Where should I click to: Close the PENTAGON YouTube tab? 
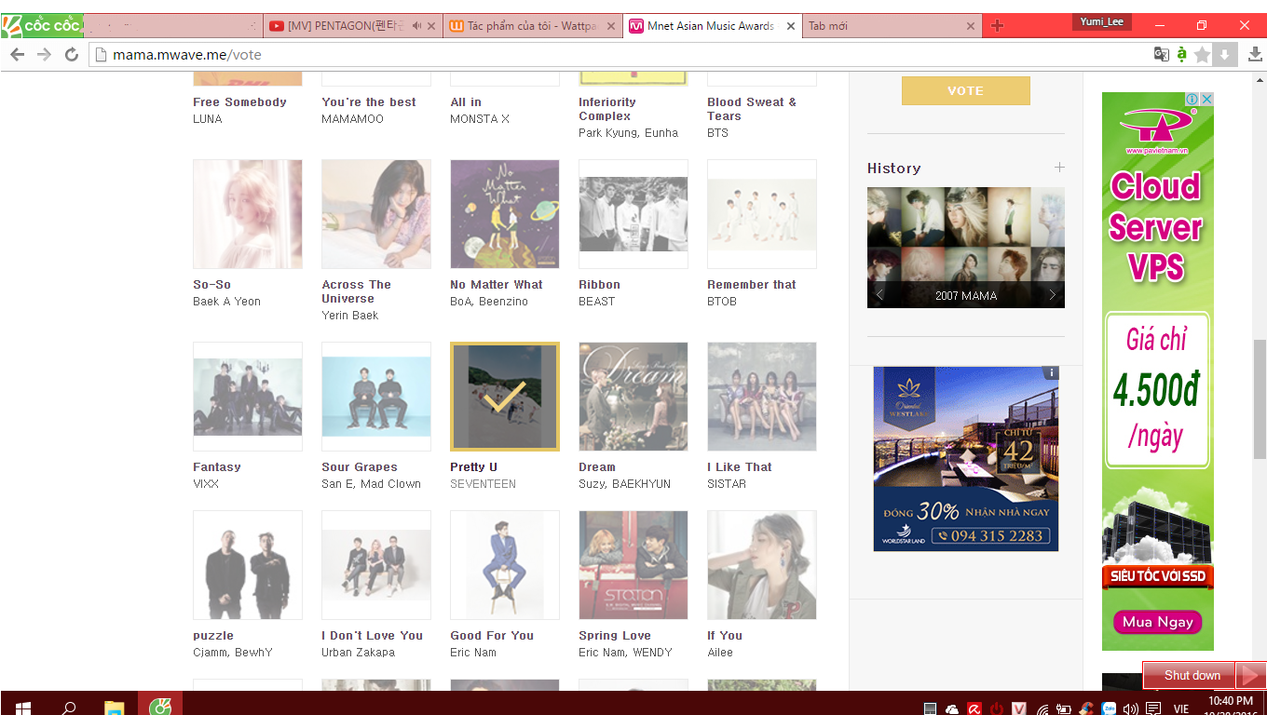tap(432, 26)
